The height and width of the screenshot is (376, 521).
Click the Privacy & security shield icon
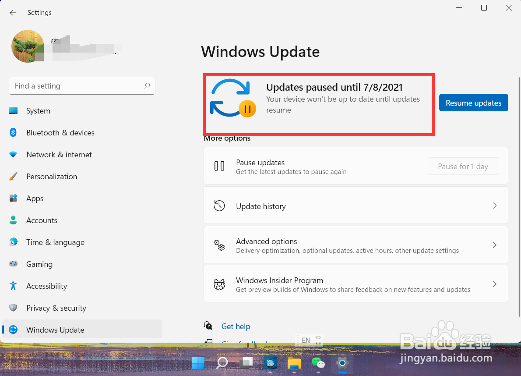pos(13,308)
